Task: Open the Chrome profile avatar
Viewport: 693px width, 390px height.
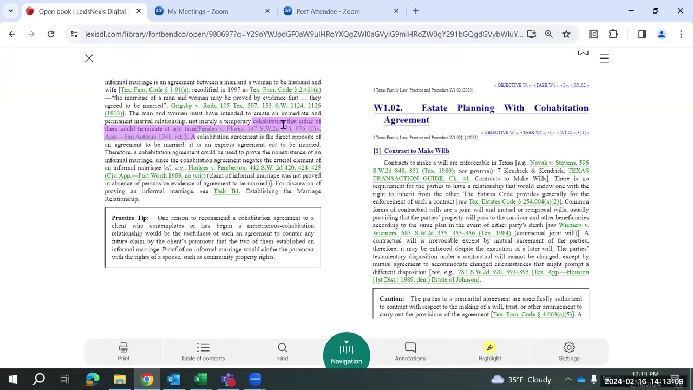Action: tap(661, 34)
